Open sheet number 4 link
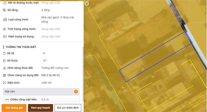 pos(44,53)
